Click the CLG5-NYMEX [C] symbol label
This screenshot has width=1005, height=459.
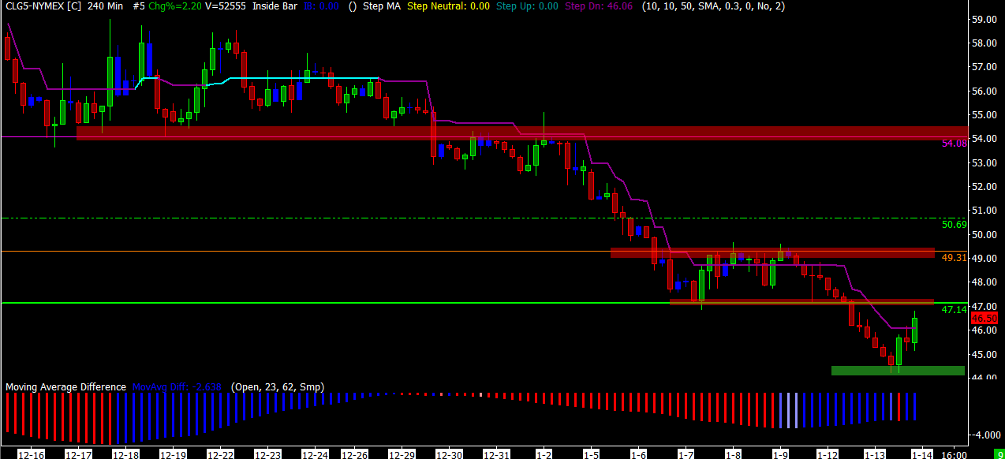click(x=43, y=6)
